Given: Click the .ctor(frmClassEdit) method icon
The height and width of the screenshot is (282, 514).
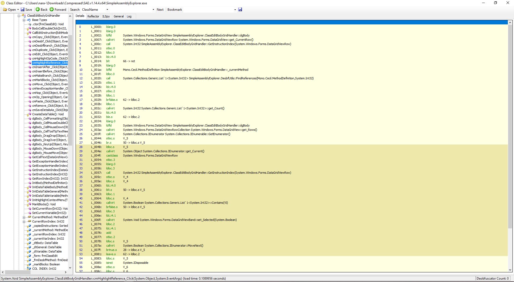Looking at the screenshot, I should click(30, 24).
